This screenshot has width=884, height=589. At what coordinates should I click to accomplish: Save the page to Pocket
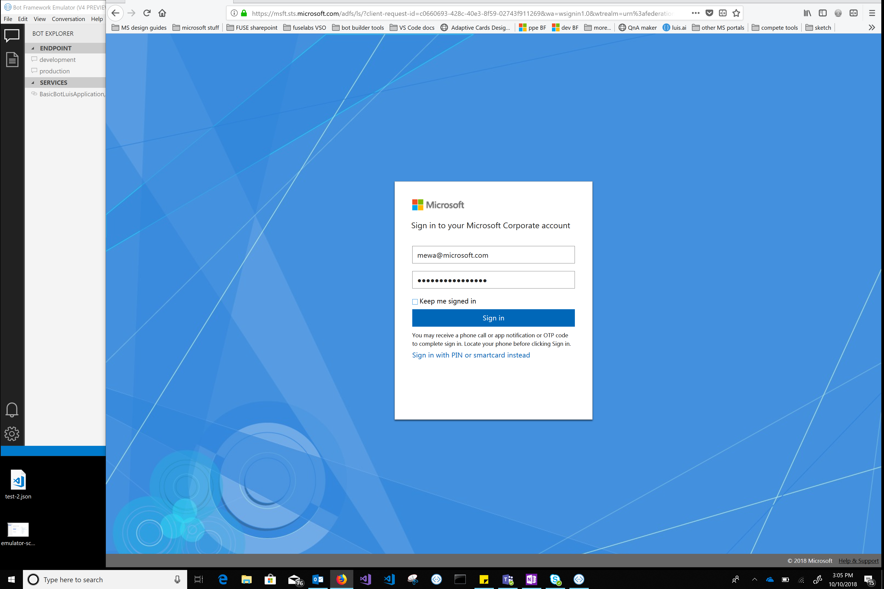tap(709, 13)
